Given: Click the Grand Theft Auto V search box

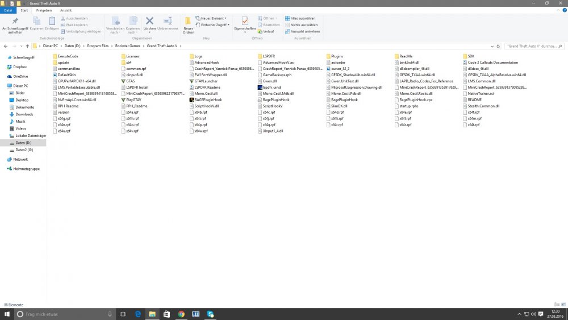Looking at the screenshot, I should [x=531, y=46].
